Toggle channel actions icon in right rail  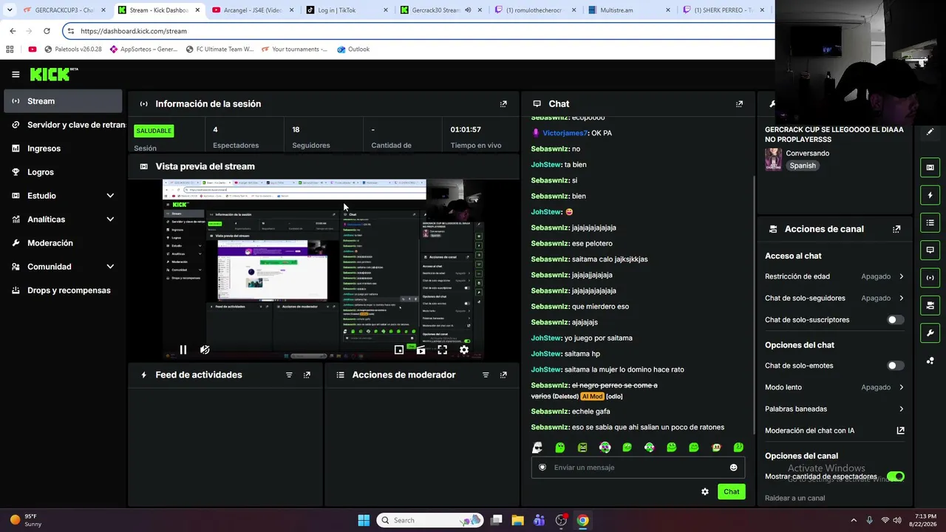pyautogui.click(x=930, y=305)
